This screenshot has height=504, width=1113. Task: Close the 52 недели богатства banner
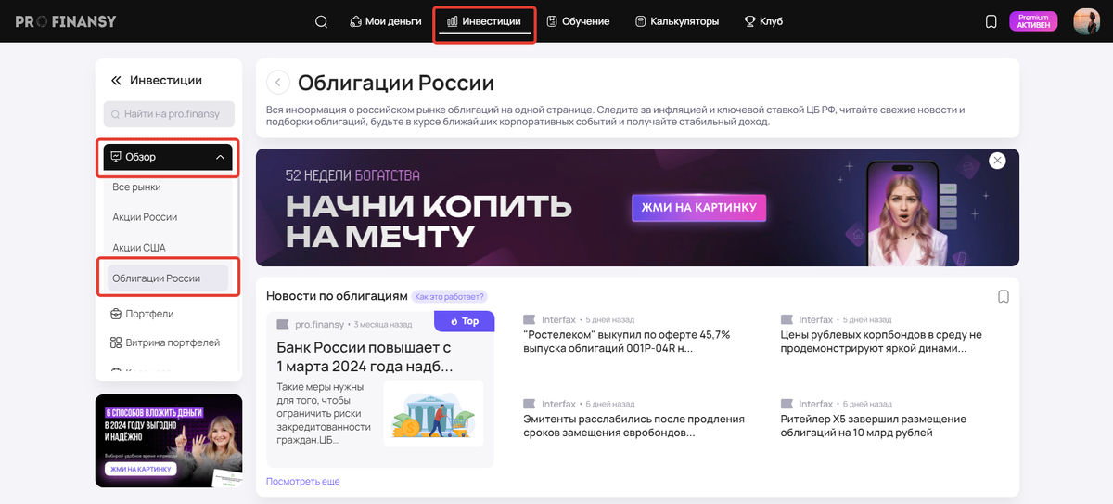click(997, 161)
